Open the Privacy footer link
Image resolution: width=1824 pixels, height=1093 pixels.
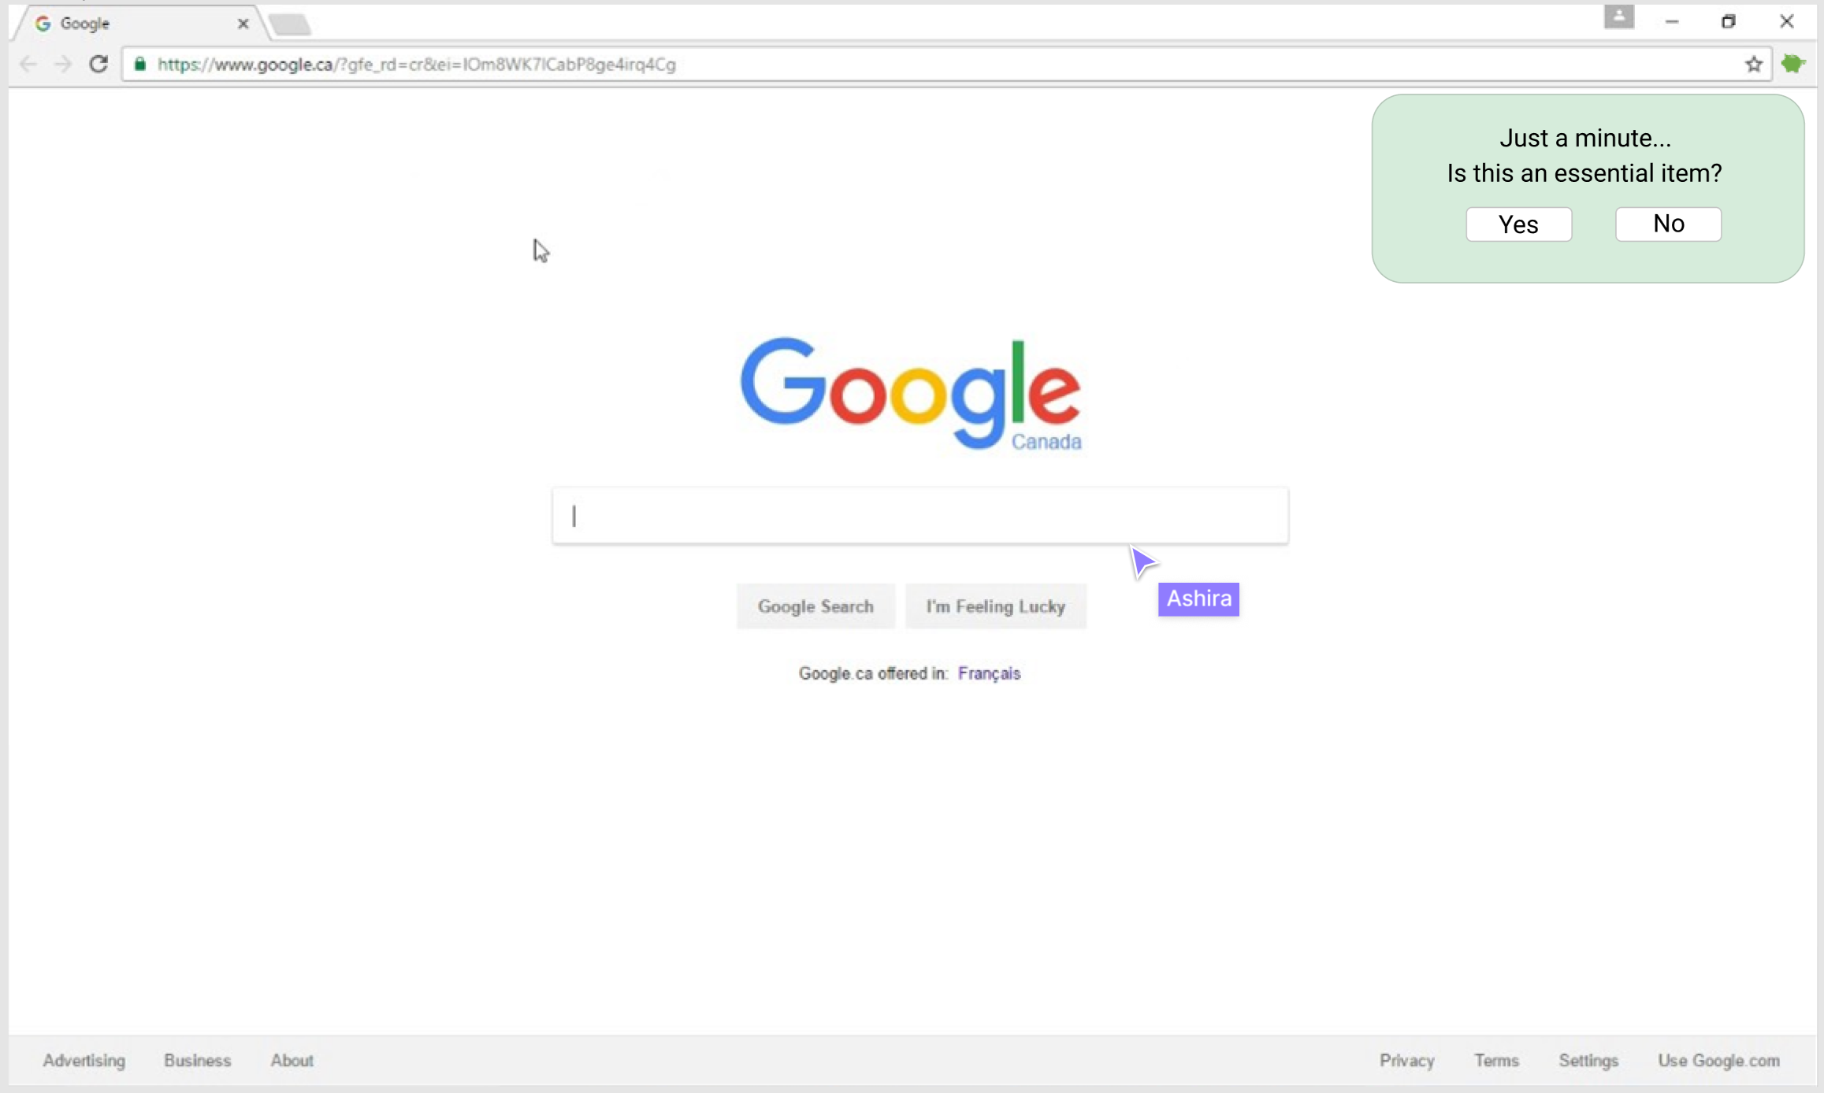[x=1406, y=1061]
